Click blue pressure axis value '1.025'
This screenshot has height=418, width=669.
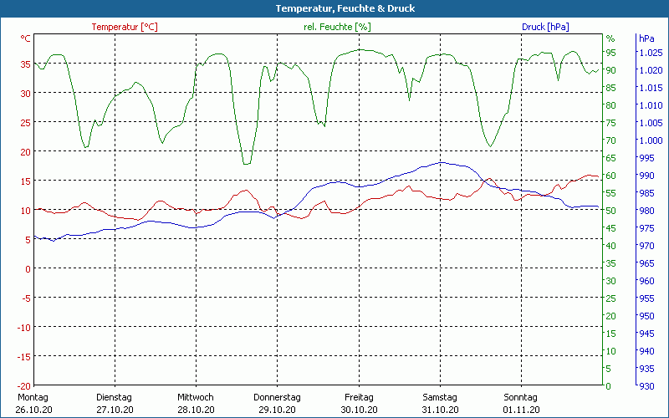[x=651, y=53]
